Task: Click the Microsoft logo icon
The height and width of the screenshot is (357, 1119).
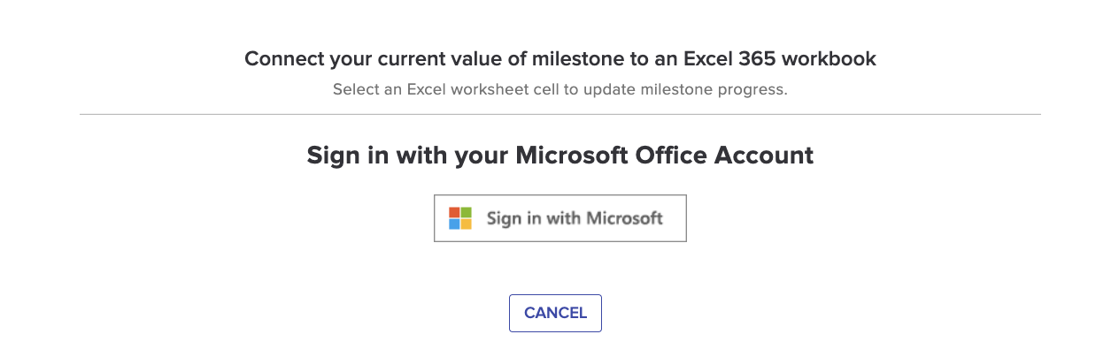Action: (460, 218)
